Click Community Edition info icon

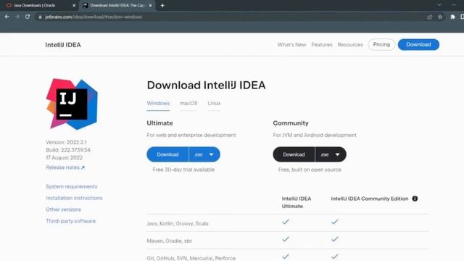[415, 199]
